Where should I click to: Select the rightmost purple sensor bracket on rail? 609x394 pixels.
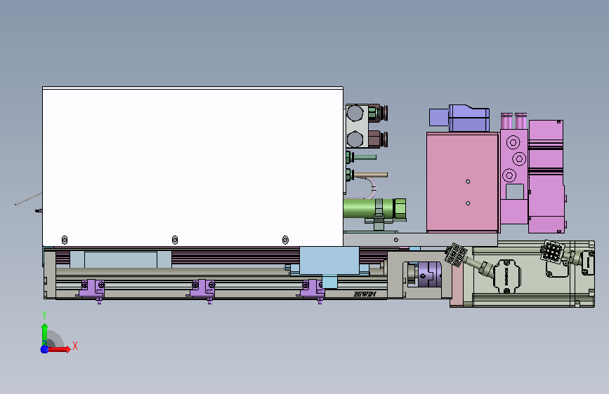pyautogui.click(x=312, y=289)
